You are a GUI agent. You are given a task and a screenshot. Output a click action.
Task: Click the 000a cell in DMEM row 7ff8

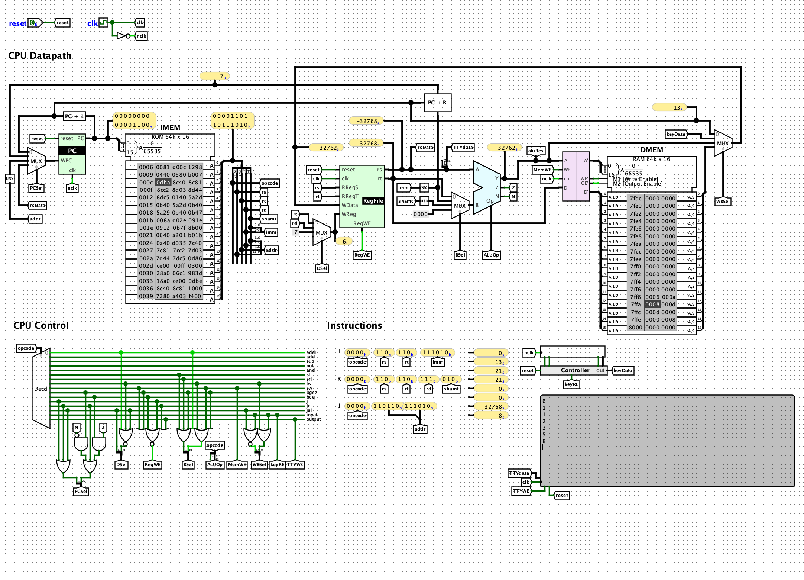(668, 297)
